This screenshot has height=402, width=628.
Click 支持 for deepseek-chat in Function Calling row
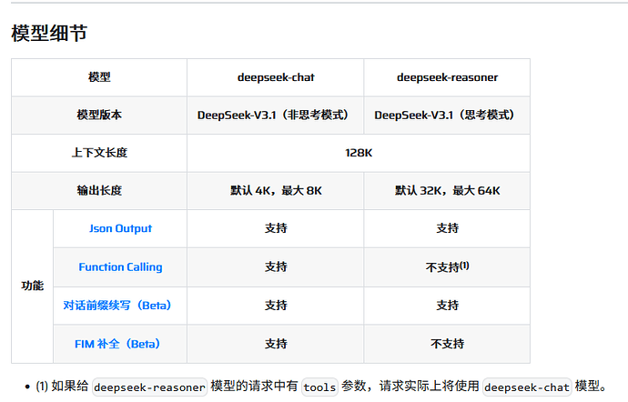pyautogui.click(x=276, y=266)
